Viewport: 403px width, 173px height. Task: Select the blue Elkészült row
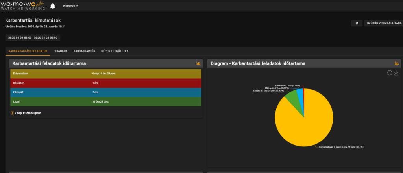(105, 92)
